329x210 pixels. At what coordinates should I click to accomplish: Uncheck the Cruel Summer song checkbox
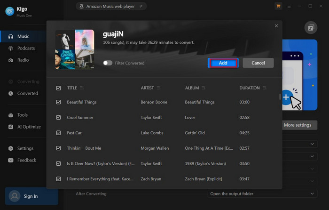coord(59,118)
